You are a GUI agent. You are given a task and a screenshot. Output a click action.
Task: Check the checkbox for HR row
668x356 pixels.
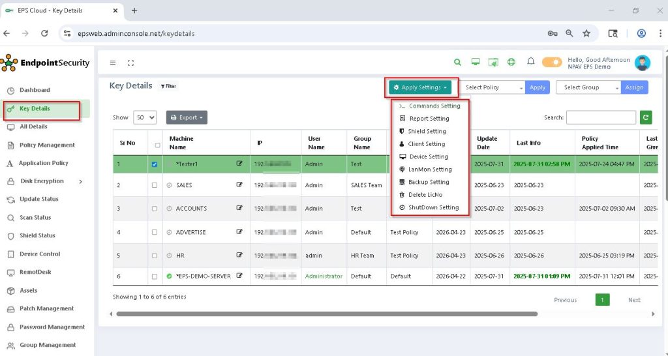(x=155, y=256)
